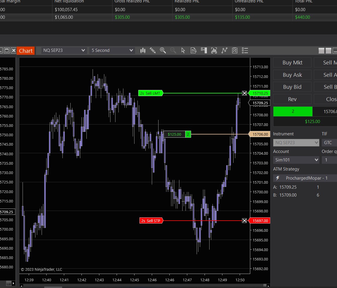Click the green Sell LMT order flag
Screen dimensions: 337x288
tap(150, 93)
